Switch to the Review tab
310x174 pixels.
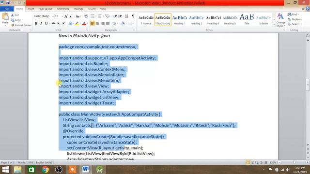click(x=92, y=9)
